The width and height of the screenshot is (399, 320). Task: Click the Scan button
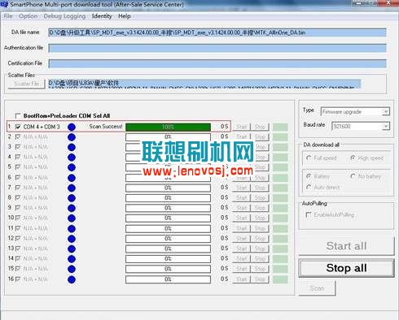317,288
